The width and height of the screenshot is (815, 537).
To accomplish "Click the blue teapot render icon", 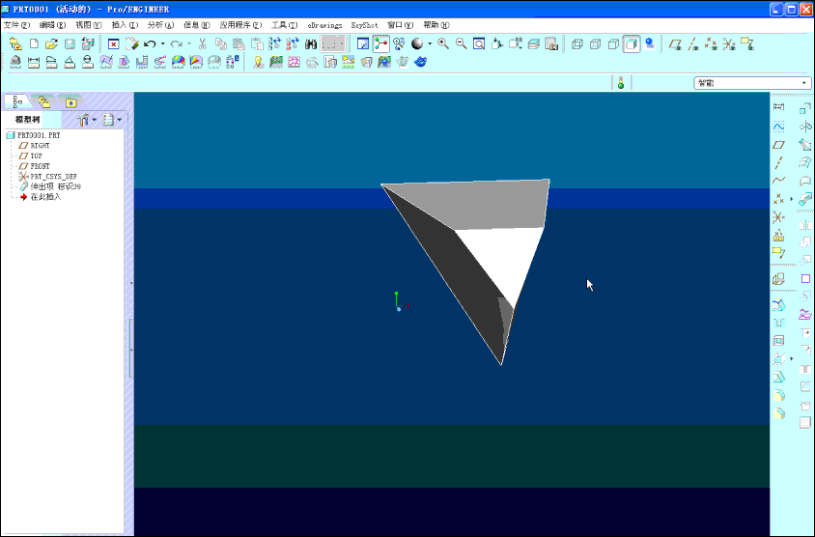I will [x=420, y=62].
